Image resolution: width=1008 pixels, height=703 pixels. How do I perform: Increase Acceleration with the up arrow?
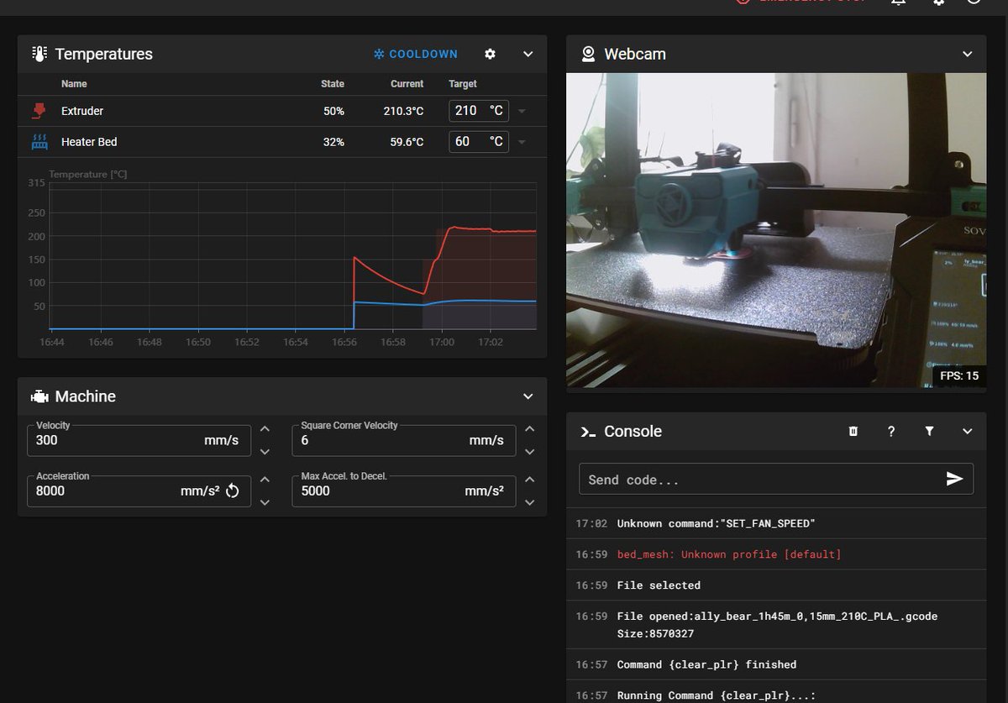pyautogui.click(x=265, y=480)
